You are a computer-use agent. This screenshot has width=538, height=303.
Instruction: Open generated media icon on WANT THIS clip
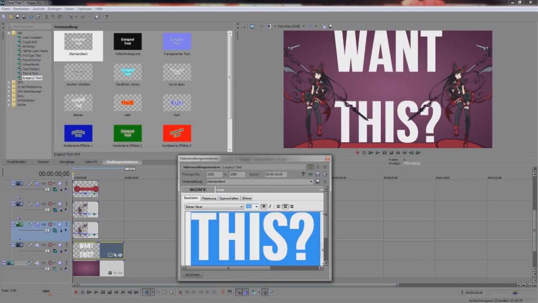[110, 255]
